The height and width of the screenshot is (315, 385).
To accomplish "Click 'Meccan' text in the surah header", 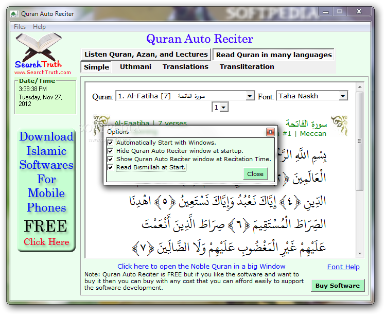I will click(x=313, y=133).
